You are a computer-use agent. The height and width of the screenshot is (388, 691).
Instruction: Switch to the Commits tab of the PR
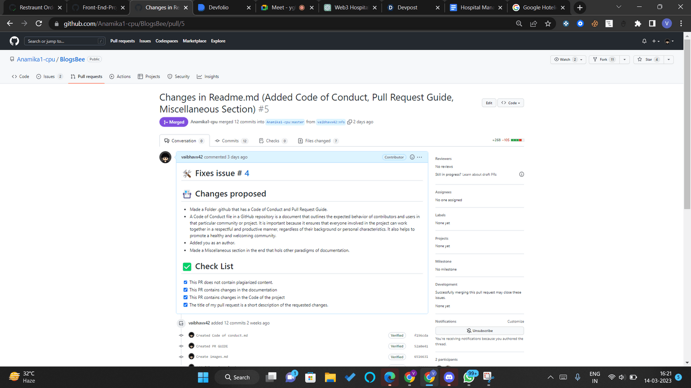(231, 141)
